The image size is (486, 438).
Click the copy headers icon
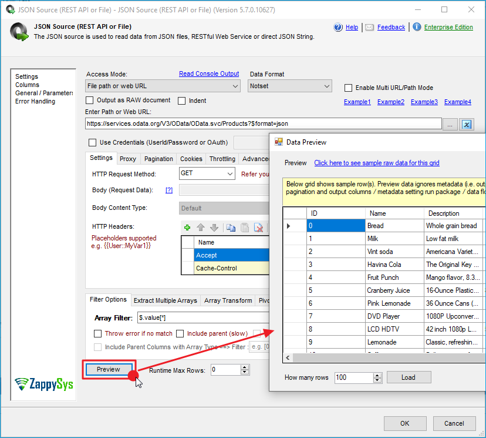pyautogui.click(x=231, y=228)
